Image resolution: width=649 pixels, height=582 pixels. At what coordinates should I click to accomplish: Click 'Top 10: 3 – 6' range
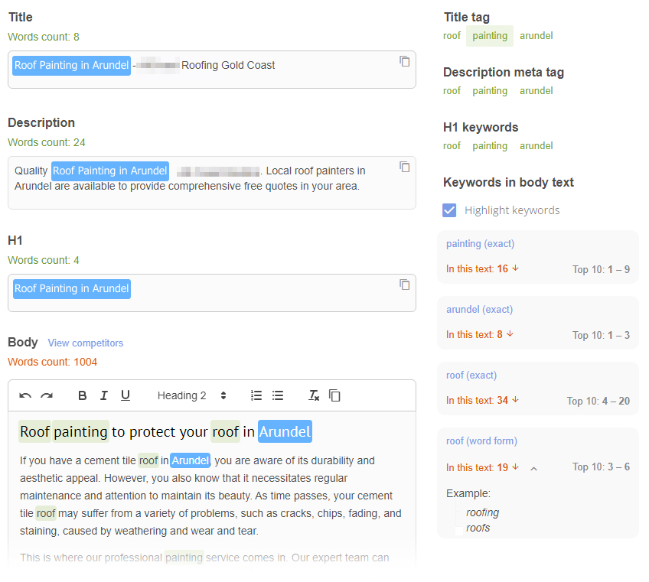coord(601,467)
